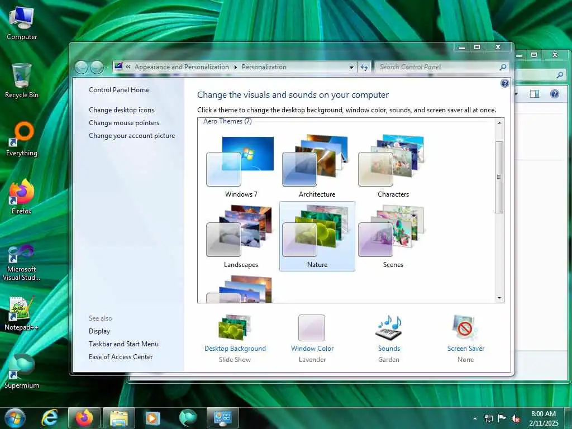The width and height of the screenshot is (572, 429).
Task: Click search icon in background window
Action: (x=560, y=75)
